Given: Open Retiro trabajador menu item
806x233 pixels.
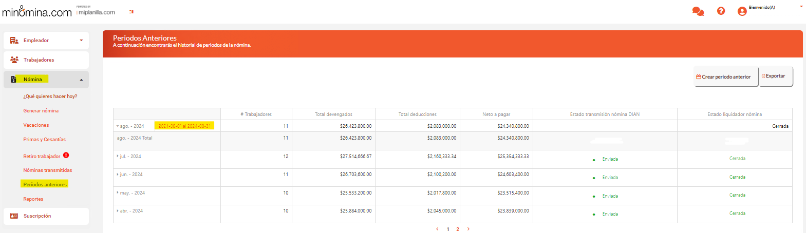Looking at the screenshot, I should click(x=42, y=156).
